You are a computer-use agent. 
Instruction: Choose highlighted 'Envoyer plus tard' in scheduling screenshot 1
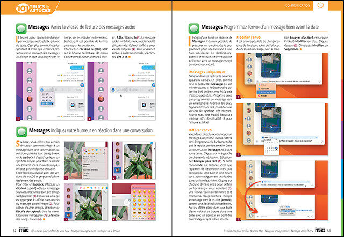[266, 92]
